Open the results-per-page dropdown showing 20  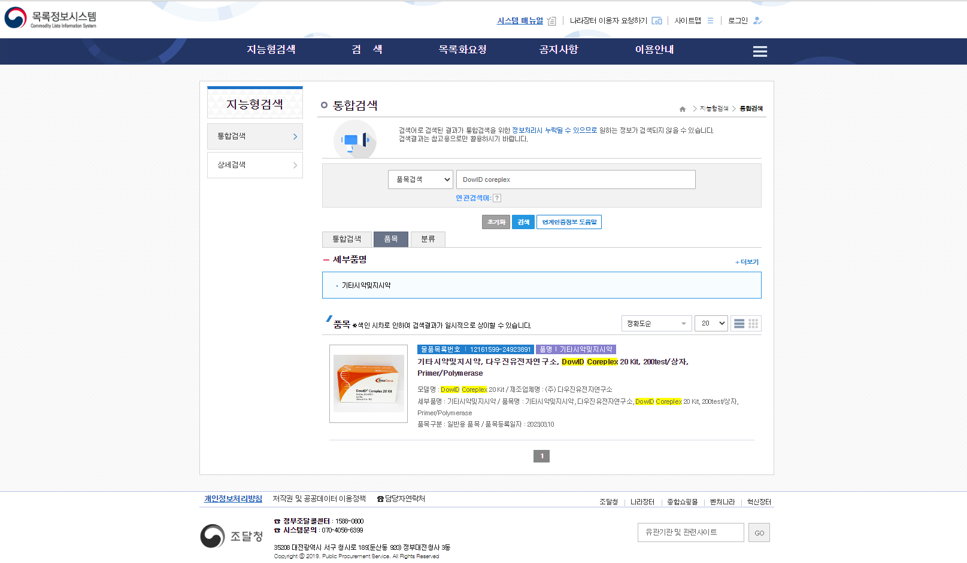point(711,324)
